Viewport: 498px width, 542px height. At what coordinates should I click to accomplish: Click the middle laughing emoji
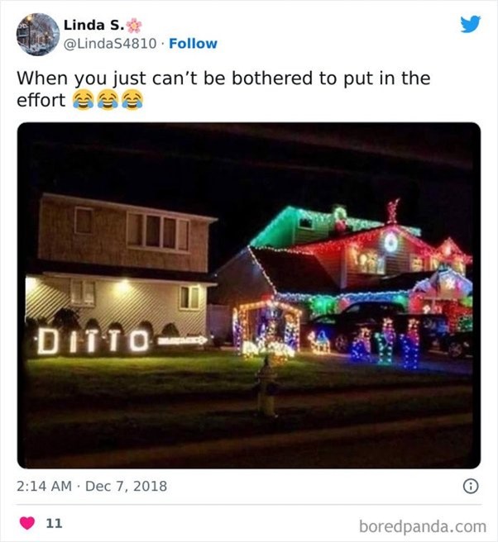pyautogui.click(x=108, y=100)
